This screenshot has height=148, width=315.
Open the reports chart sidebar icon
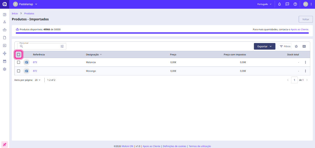4,45
